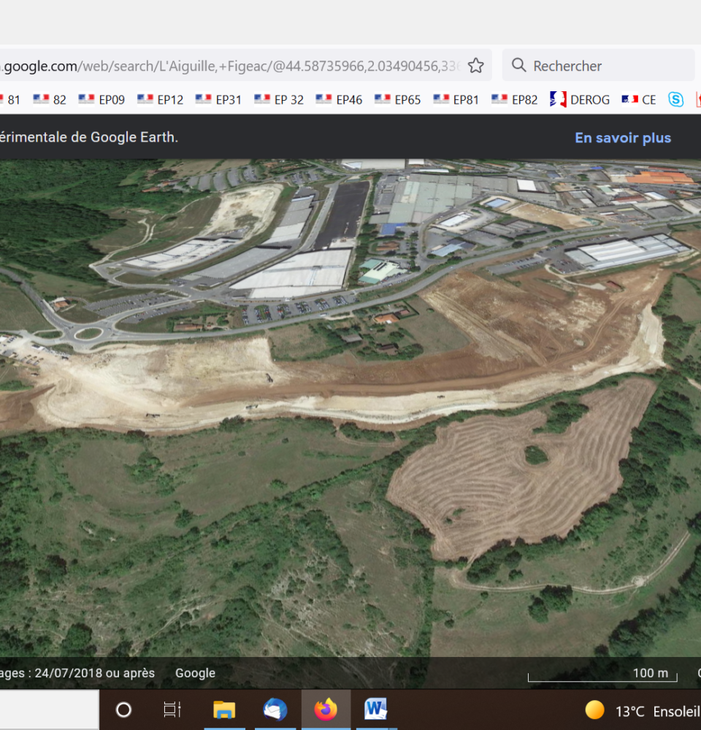Open the EP09 bookmark
The height and width of the screenshot is (730, 701).
click(101, 99)
